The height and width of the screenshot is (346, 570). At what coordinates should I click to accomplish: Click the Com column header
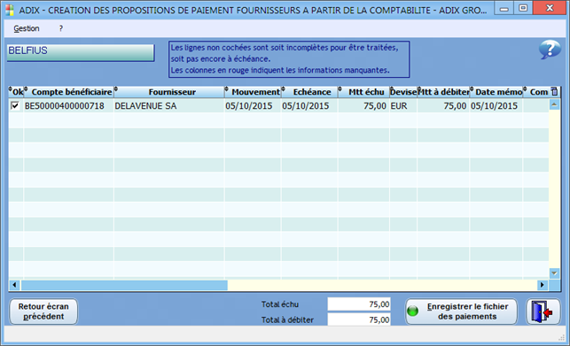click(x=536, y=92)
